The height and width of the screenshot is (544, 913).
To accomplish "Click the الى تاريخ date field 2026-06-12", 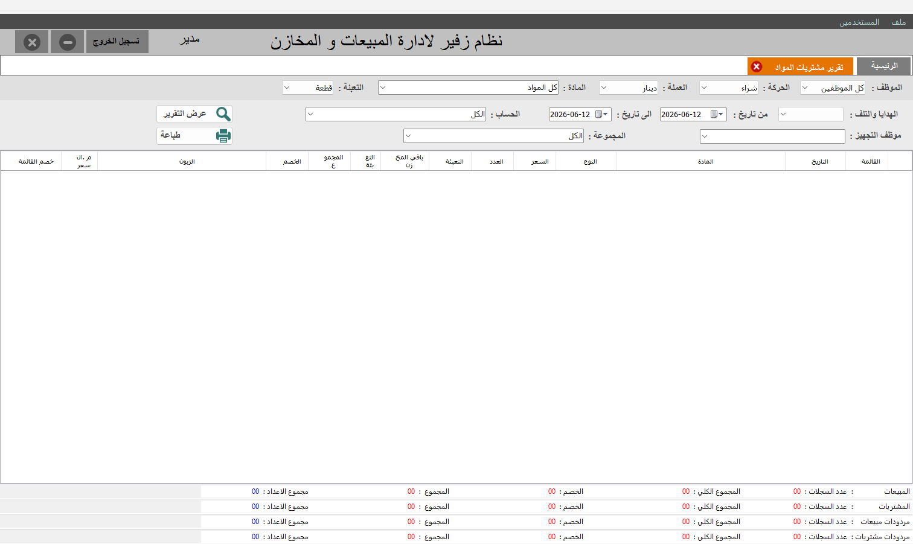I will [580, 114].
